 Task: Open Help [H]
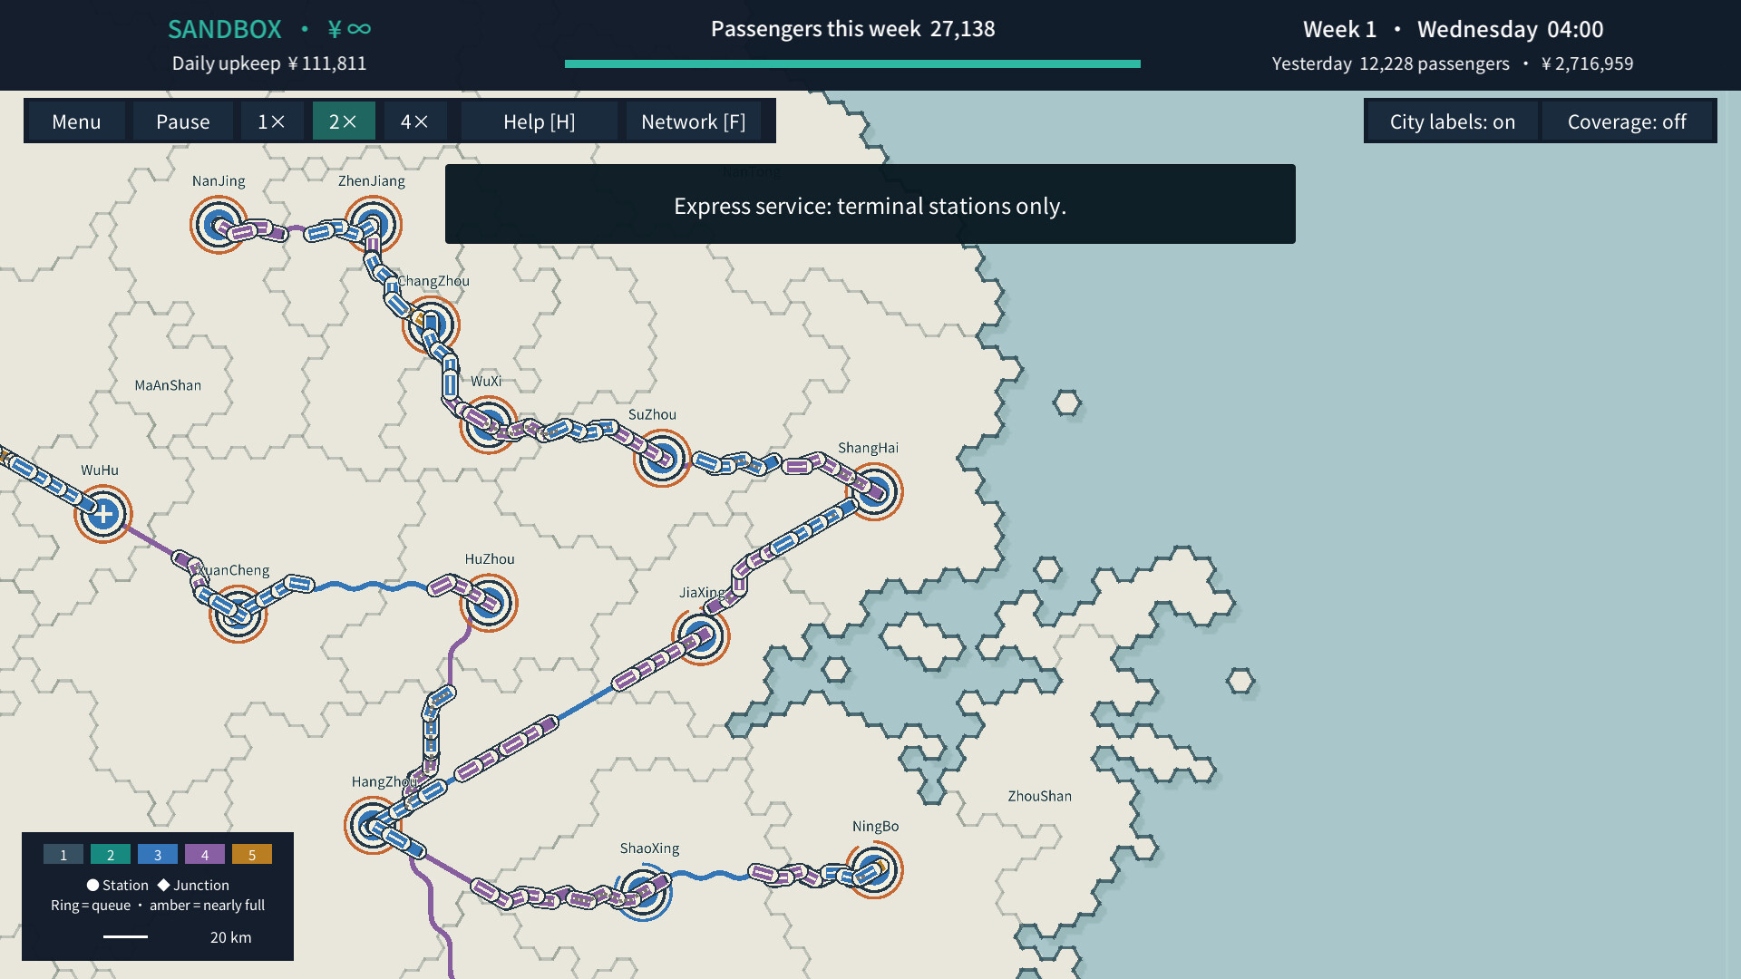539,121
